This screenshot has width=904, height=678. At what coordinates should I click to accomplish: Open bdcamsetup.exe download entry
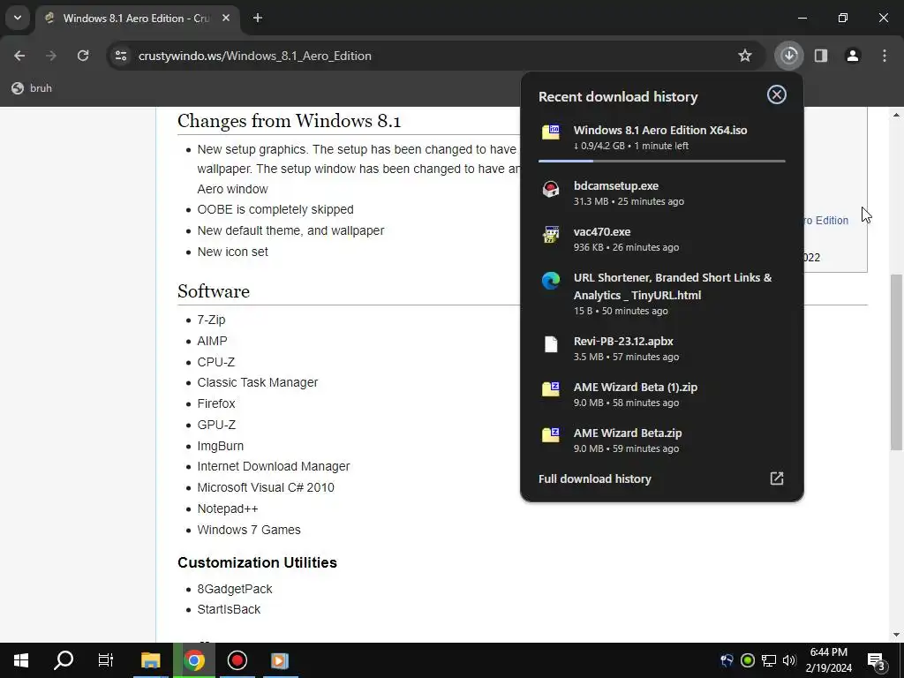coord(662,193)
